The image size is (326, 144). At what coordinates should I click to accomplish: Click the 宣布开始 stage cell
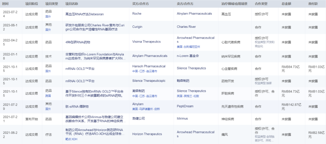[31, 119]
